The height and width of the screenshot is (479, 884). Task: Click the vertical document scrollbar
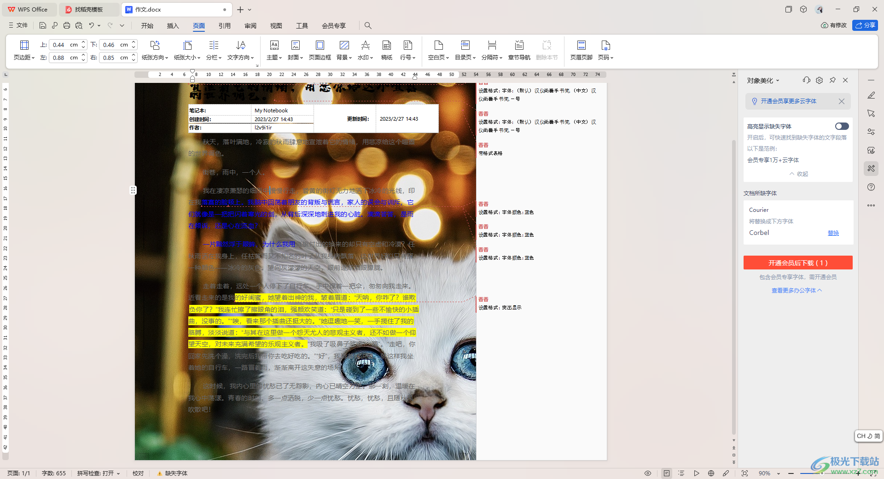pyautogui.click(x=734, y=286)
